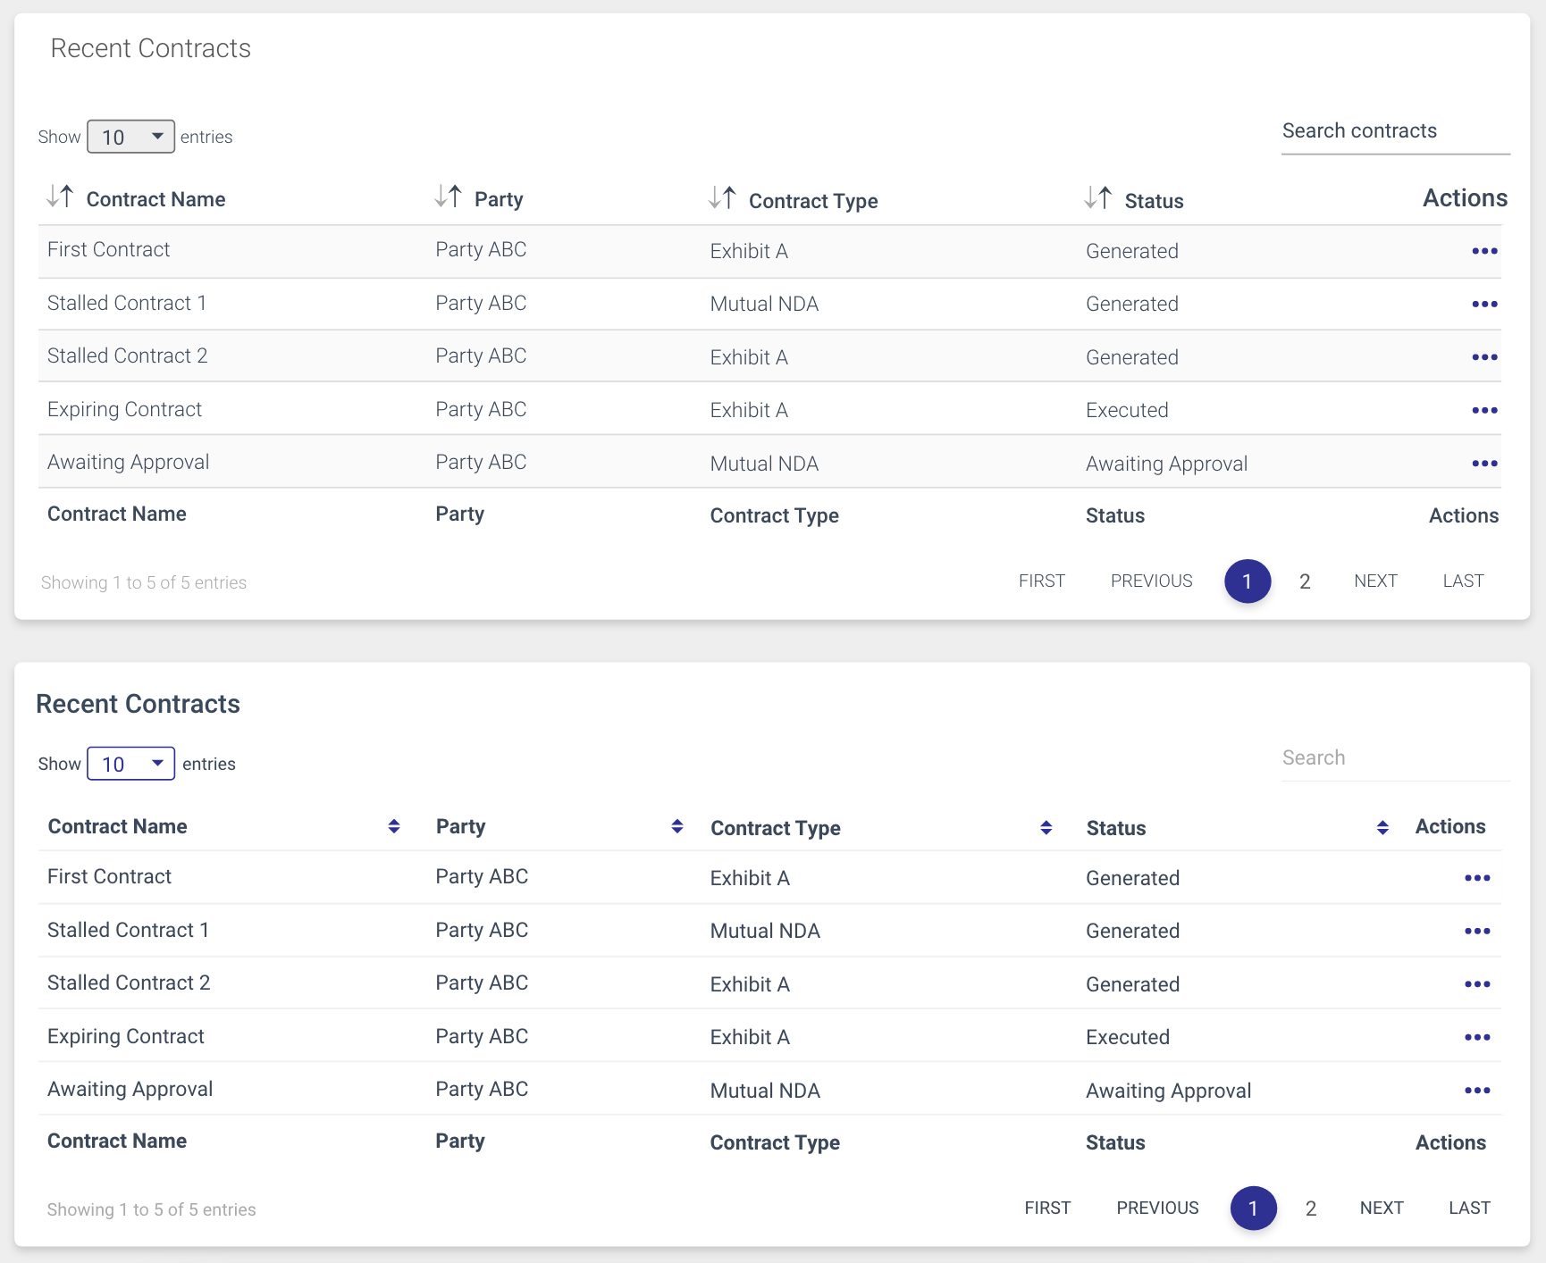
Task: Open actions menu for First Contract
Action: pyautogui.click(x=1484, y=251)
